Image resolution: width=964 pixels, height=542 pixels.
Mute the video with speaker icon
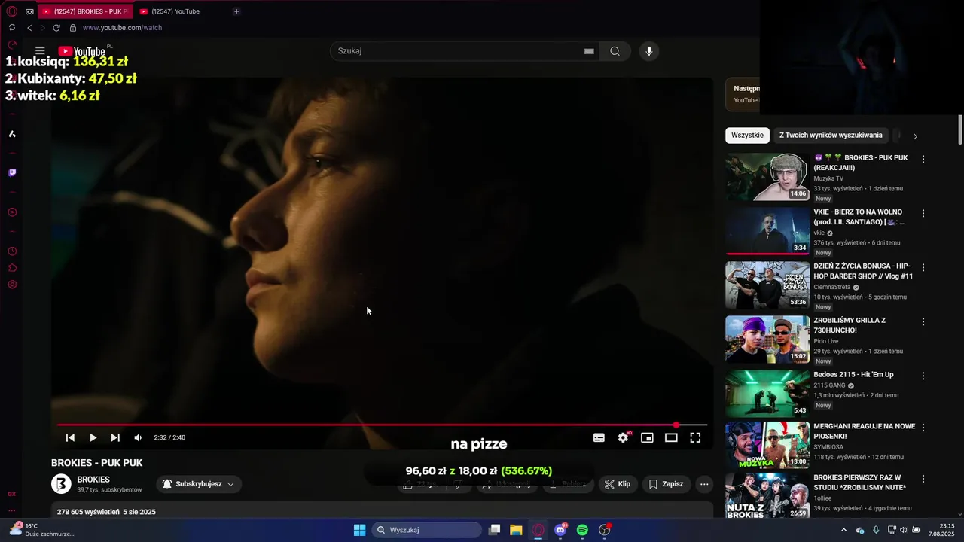click(x=138, y=437)
